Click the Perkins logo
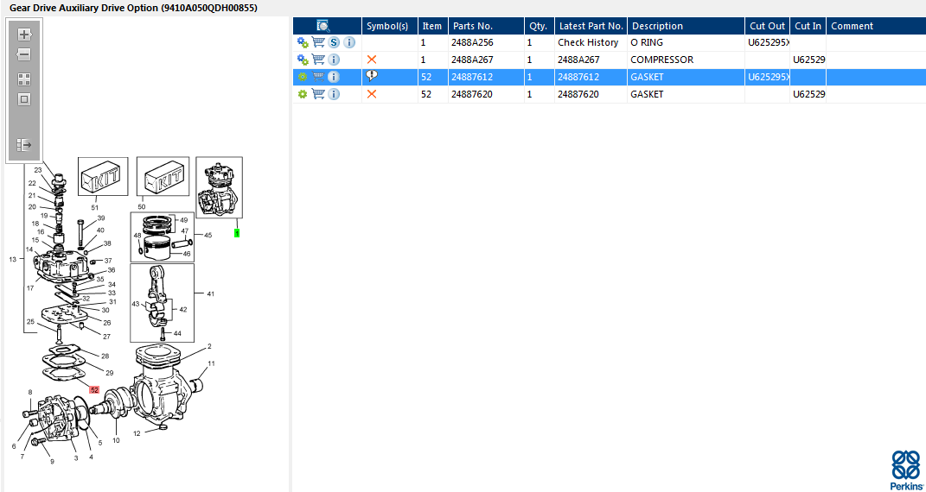Viewport: 926px width, 492px height. [x=904, y=470]
